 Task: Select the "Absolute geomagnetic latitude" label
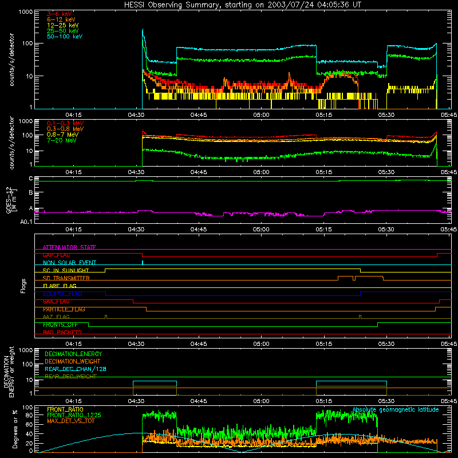coord(396,410)
